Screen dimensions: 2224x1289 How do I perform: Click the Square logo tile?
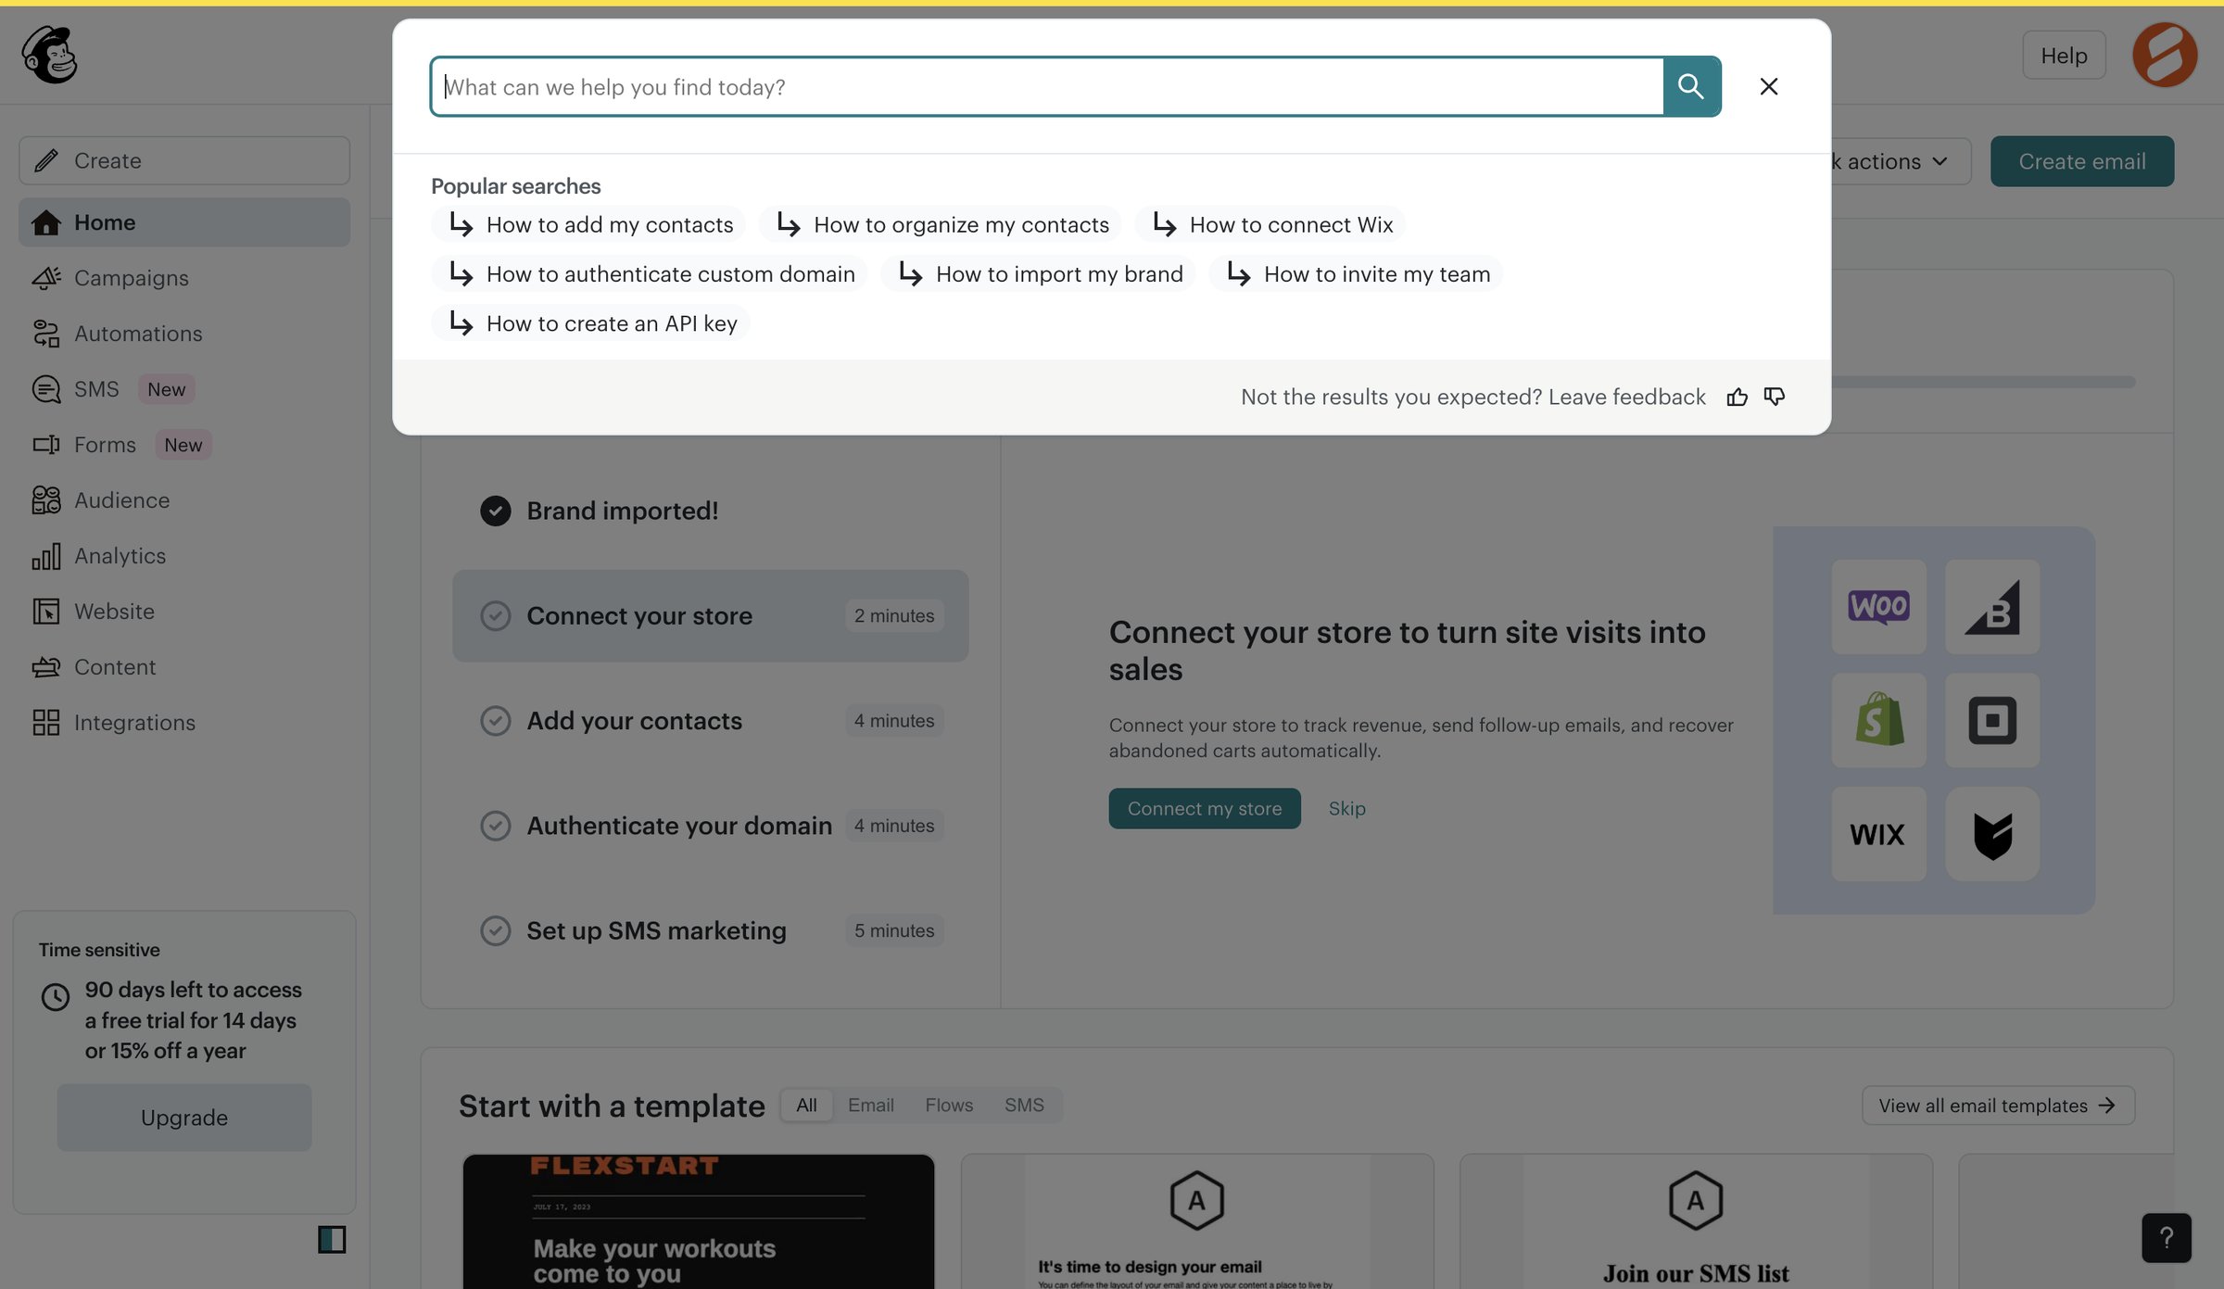(x=1992, y=720)
